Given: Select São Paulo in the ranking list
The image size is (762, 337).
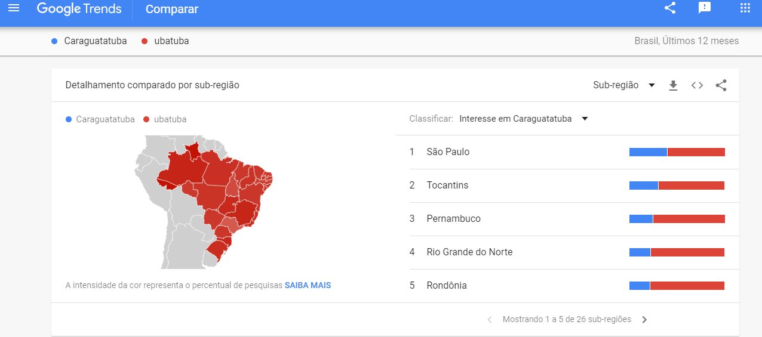Looking at the screenshot, I should point(448,152).
